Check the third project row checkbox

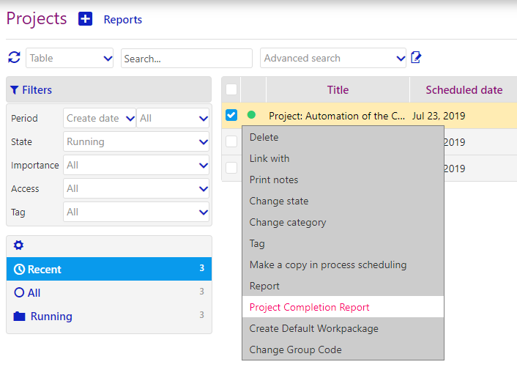coord(231,168)
